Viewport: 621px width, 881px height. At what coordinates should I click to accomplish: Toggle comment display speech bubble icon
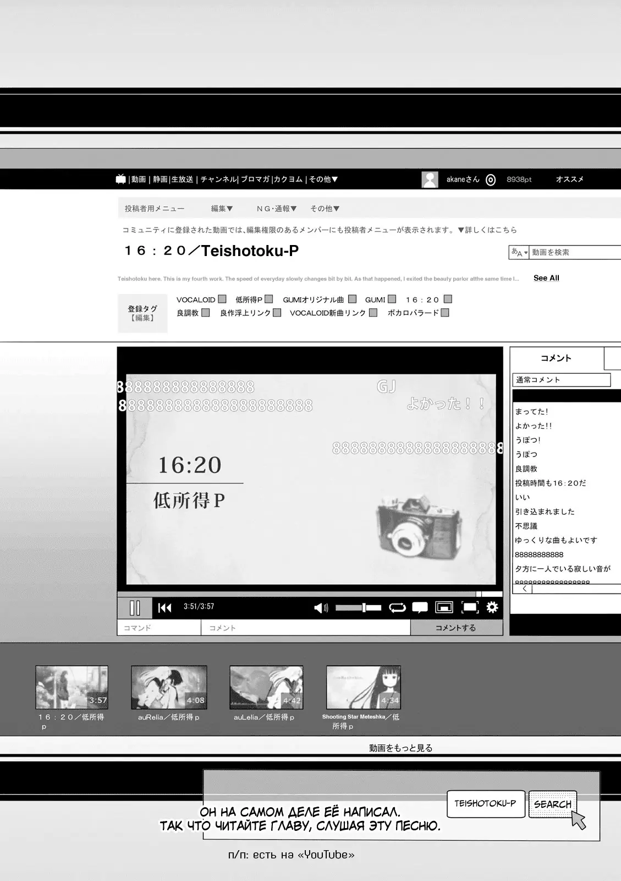point(420,608)
